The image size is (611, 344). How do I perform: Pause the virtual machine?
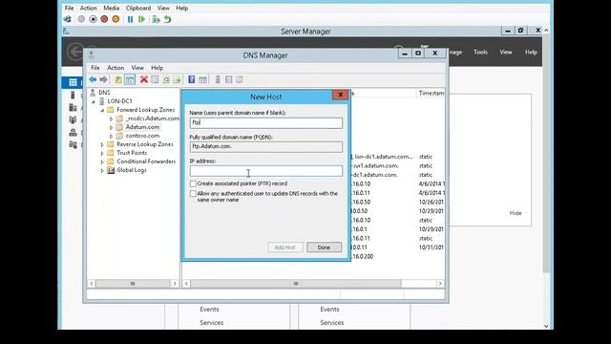[130, 19]
